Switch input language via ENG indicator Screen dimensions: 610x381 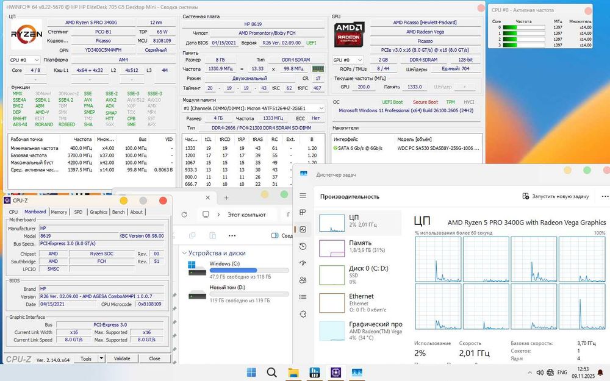[562, 372]
